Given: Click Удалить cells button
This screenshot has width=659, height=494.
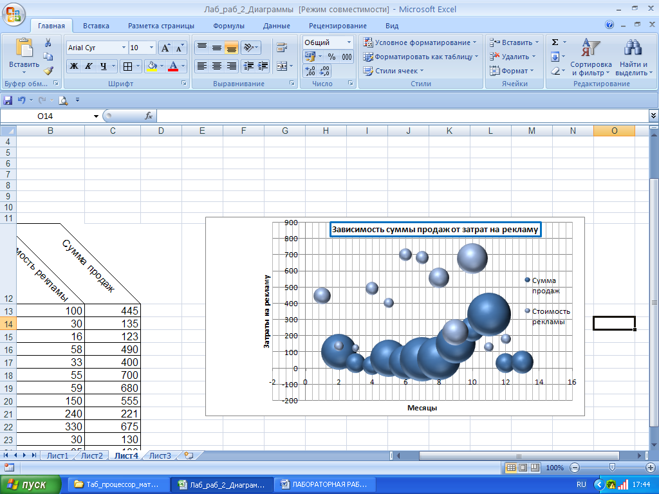Looking at the screenshot, I should (512, 57).
